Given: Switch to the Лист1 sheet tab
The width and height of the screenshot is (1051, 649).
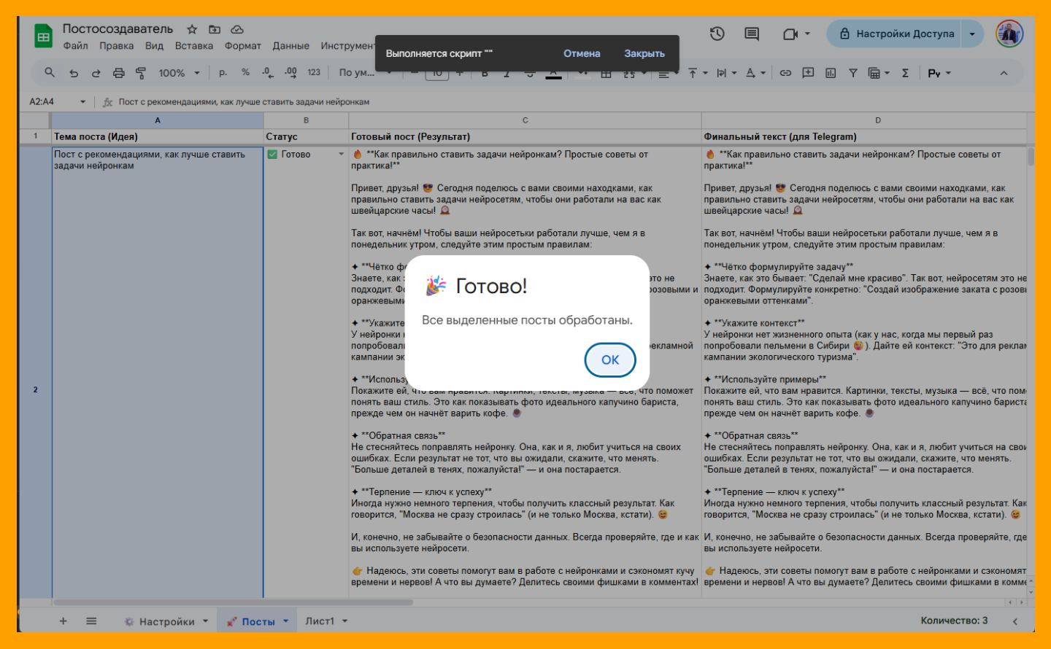Looking at the screenshot, I should pyautogui.click(x=319, y=621).
